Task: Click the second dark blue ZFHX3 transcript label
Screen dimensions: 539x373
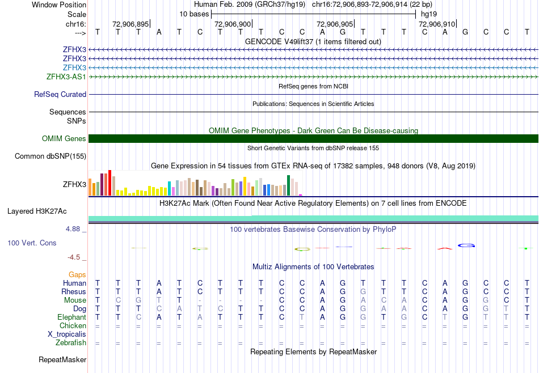Action: click(74, 58)
